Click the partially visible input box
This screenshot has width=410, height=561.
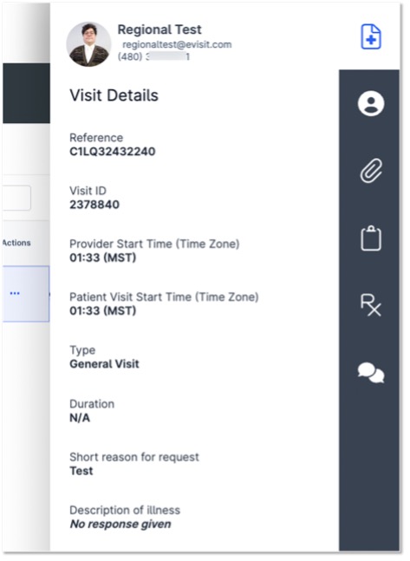(16, 198)
